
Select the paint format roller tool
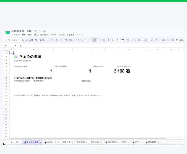coord(36,40)
